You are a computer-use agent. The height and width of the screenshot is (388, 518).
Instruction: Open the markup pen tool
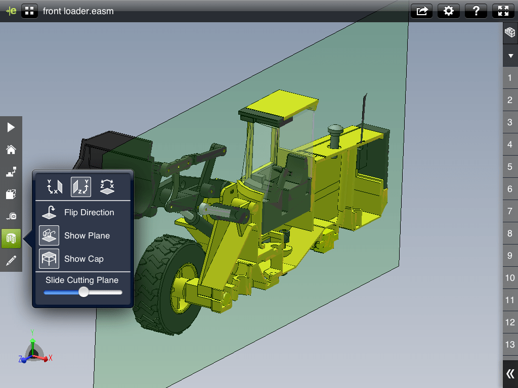11,260
